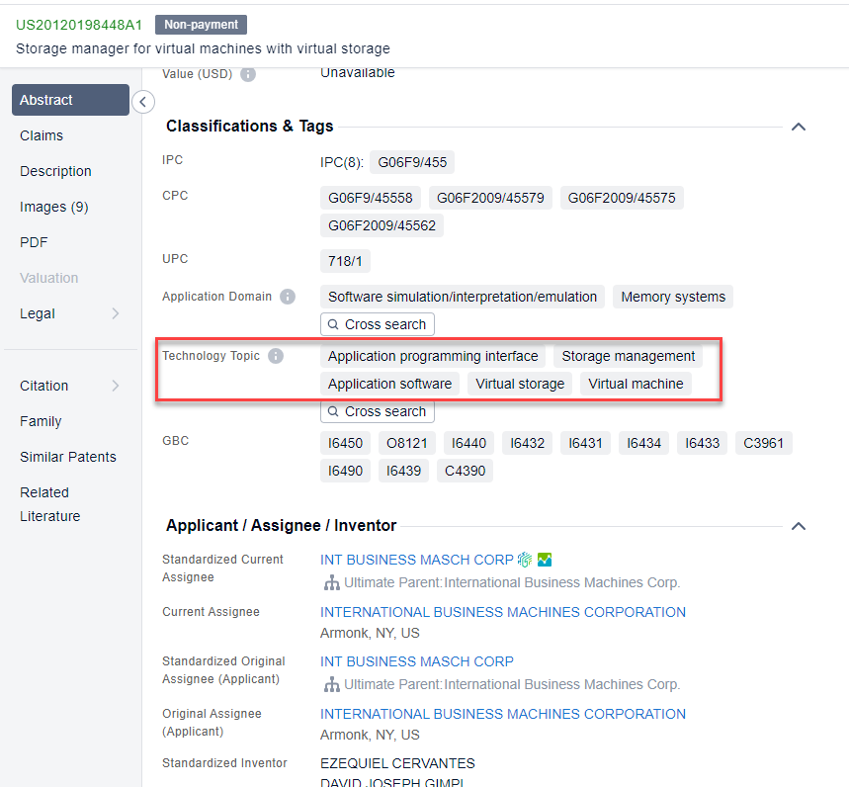Click the hierarchy icon under Standardized Current Assignee

pyautogui.click(x=332, y=583)
